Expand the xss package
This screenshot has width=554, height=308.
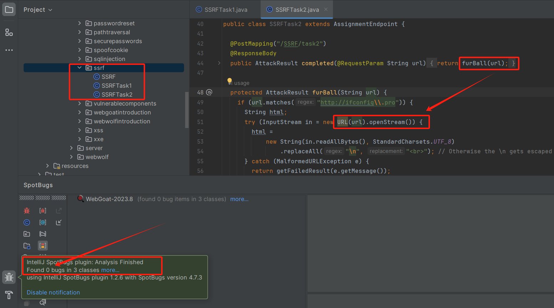pyautogui.click(x=79, y=130)
